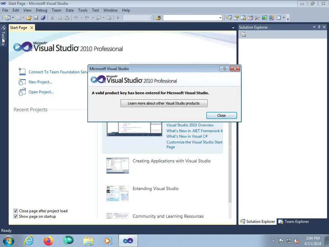Click the Start Page vertical scrollbar
The width and height of the screenshot is (329, 247).
click(x=230, y=162)
